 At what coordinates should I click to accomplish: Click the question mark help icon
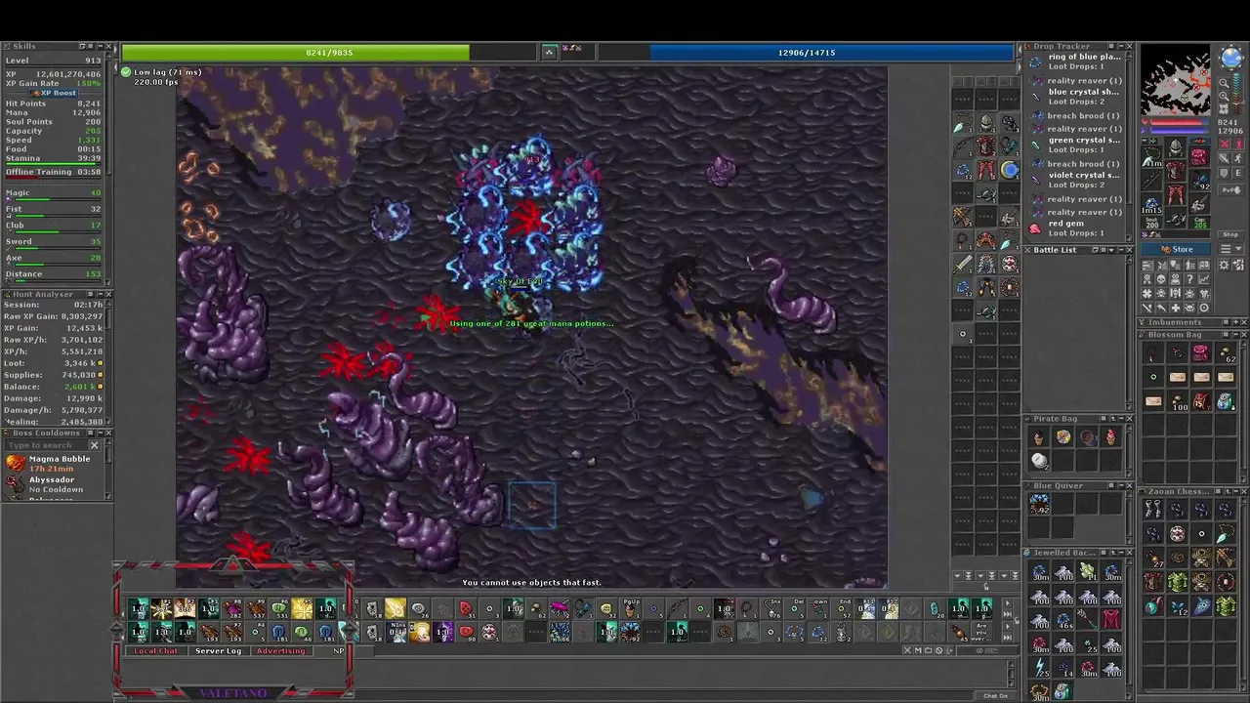click(1190, 277)
